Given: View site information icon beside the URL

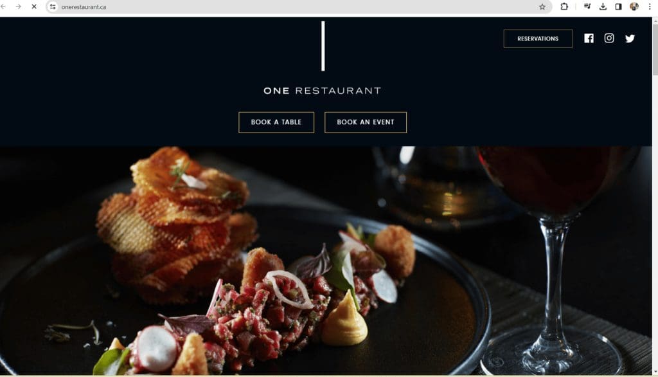Looking at the screenshot, I should point(53,6).
